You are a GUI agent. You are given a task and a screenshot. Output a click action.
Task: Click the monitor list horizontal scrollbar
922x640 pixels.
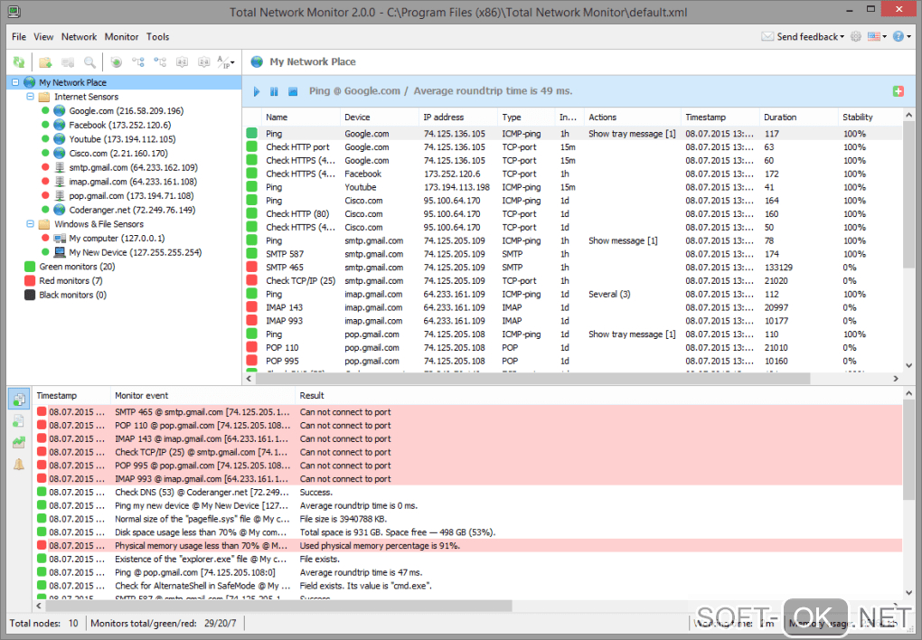tap(532, 378)
